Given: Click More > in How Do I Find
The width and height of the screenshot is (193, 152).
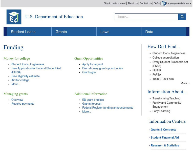Looking at the screenshot, I should click(185, 83).
